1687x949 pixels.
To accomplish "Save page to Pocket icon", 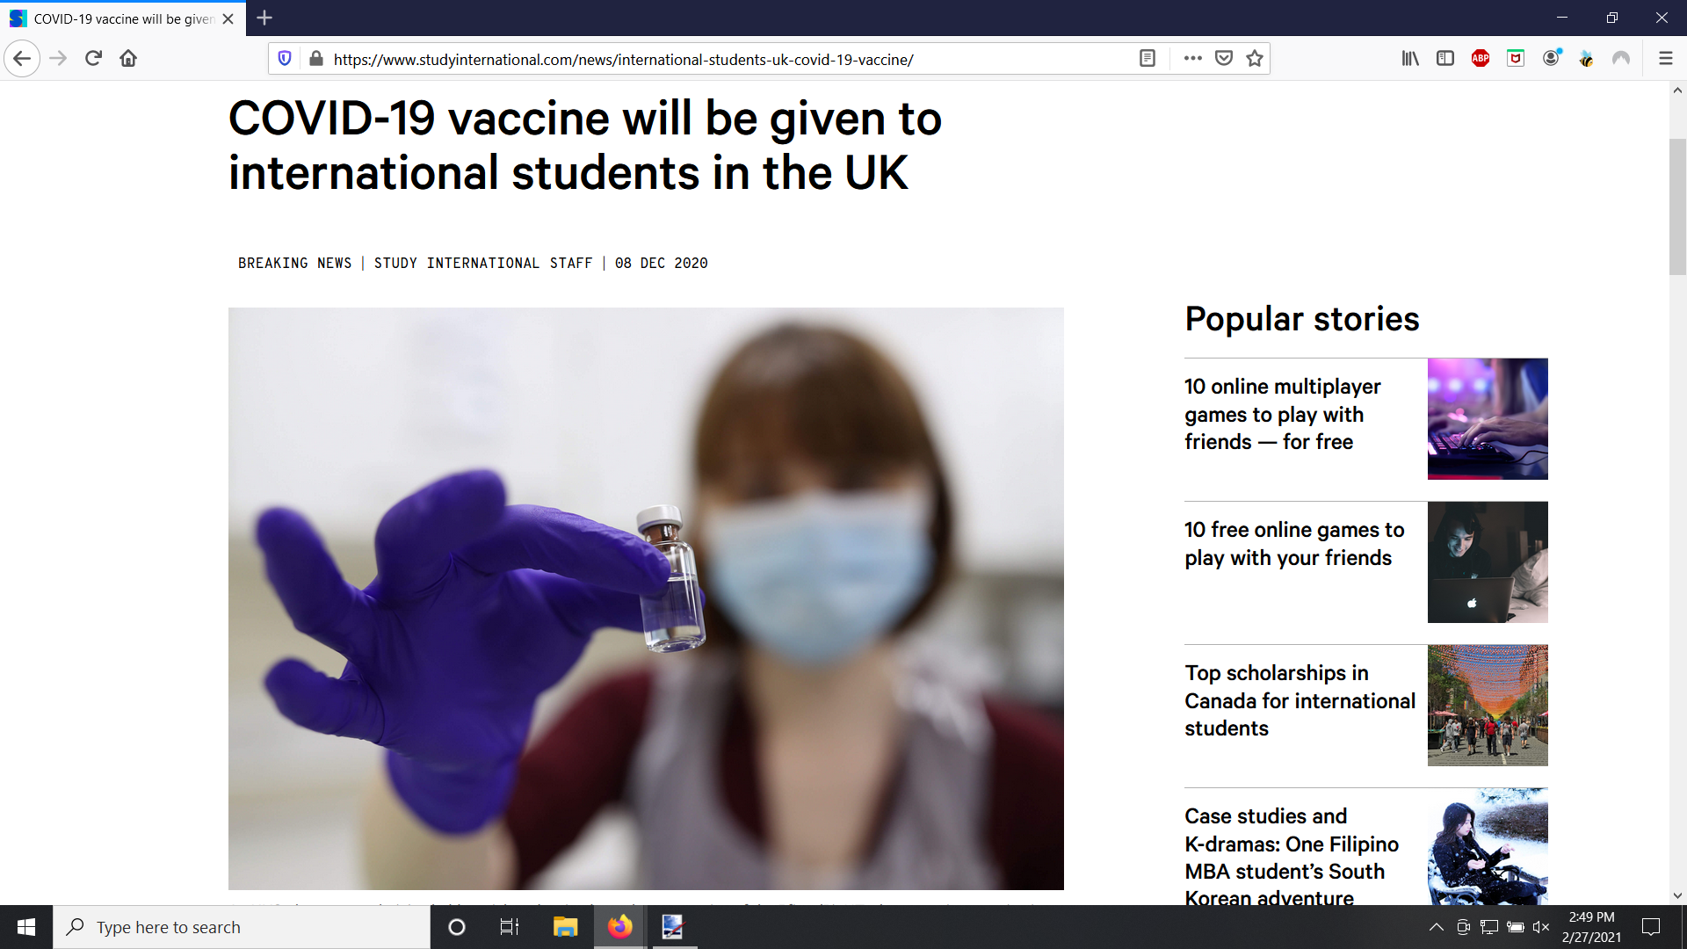I will click(1224, 59).
